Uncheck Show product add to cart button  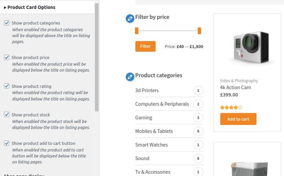point(7,143)
